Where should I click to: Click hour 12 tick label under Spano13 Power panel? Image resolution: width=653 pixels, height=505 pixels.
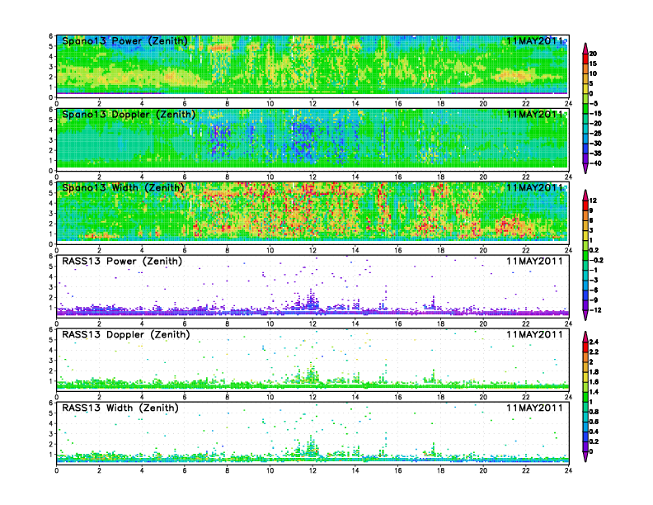tap(312, 104)
